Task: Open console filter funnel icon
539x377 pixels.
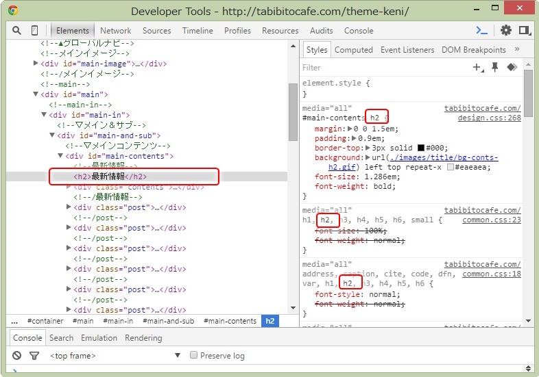Action: point(34,356)
